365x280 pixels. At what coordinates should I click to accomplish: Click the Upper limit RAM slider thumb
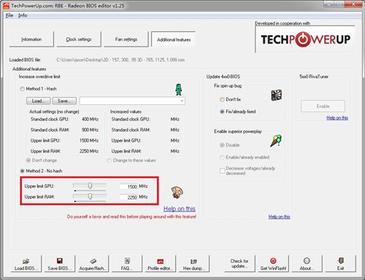point(90,196)
